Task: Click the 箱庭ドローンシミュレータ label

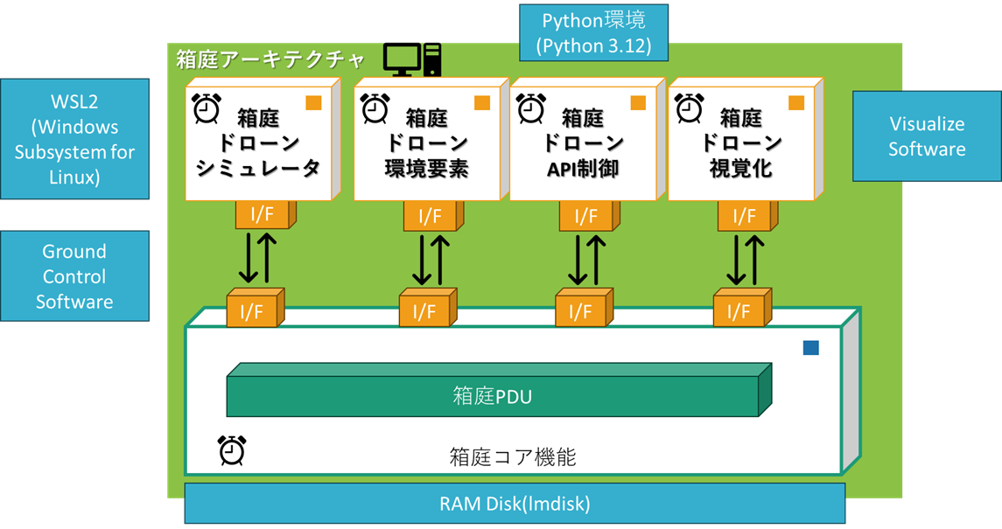Action: tap(258, 143)
